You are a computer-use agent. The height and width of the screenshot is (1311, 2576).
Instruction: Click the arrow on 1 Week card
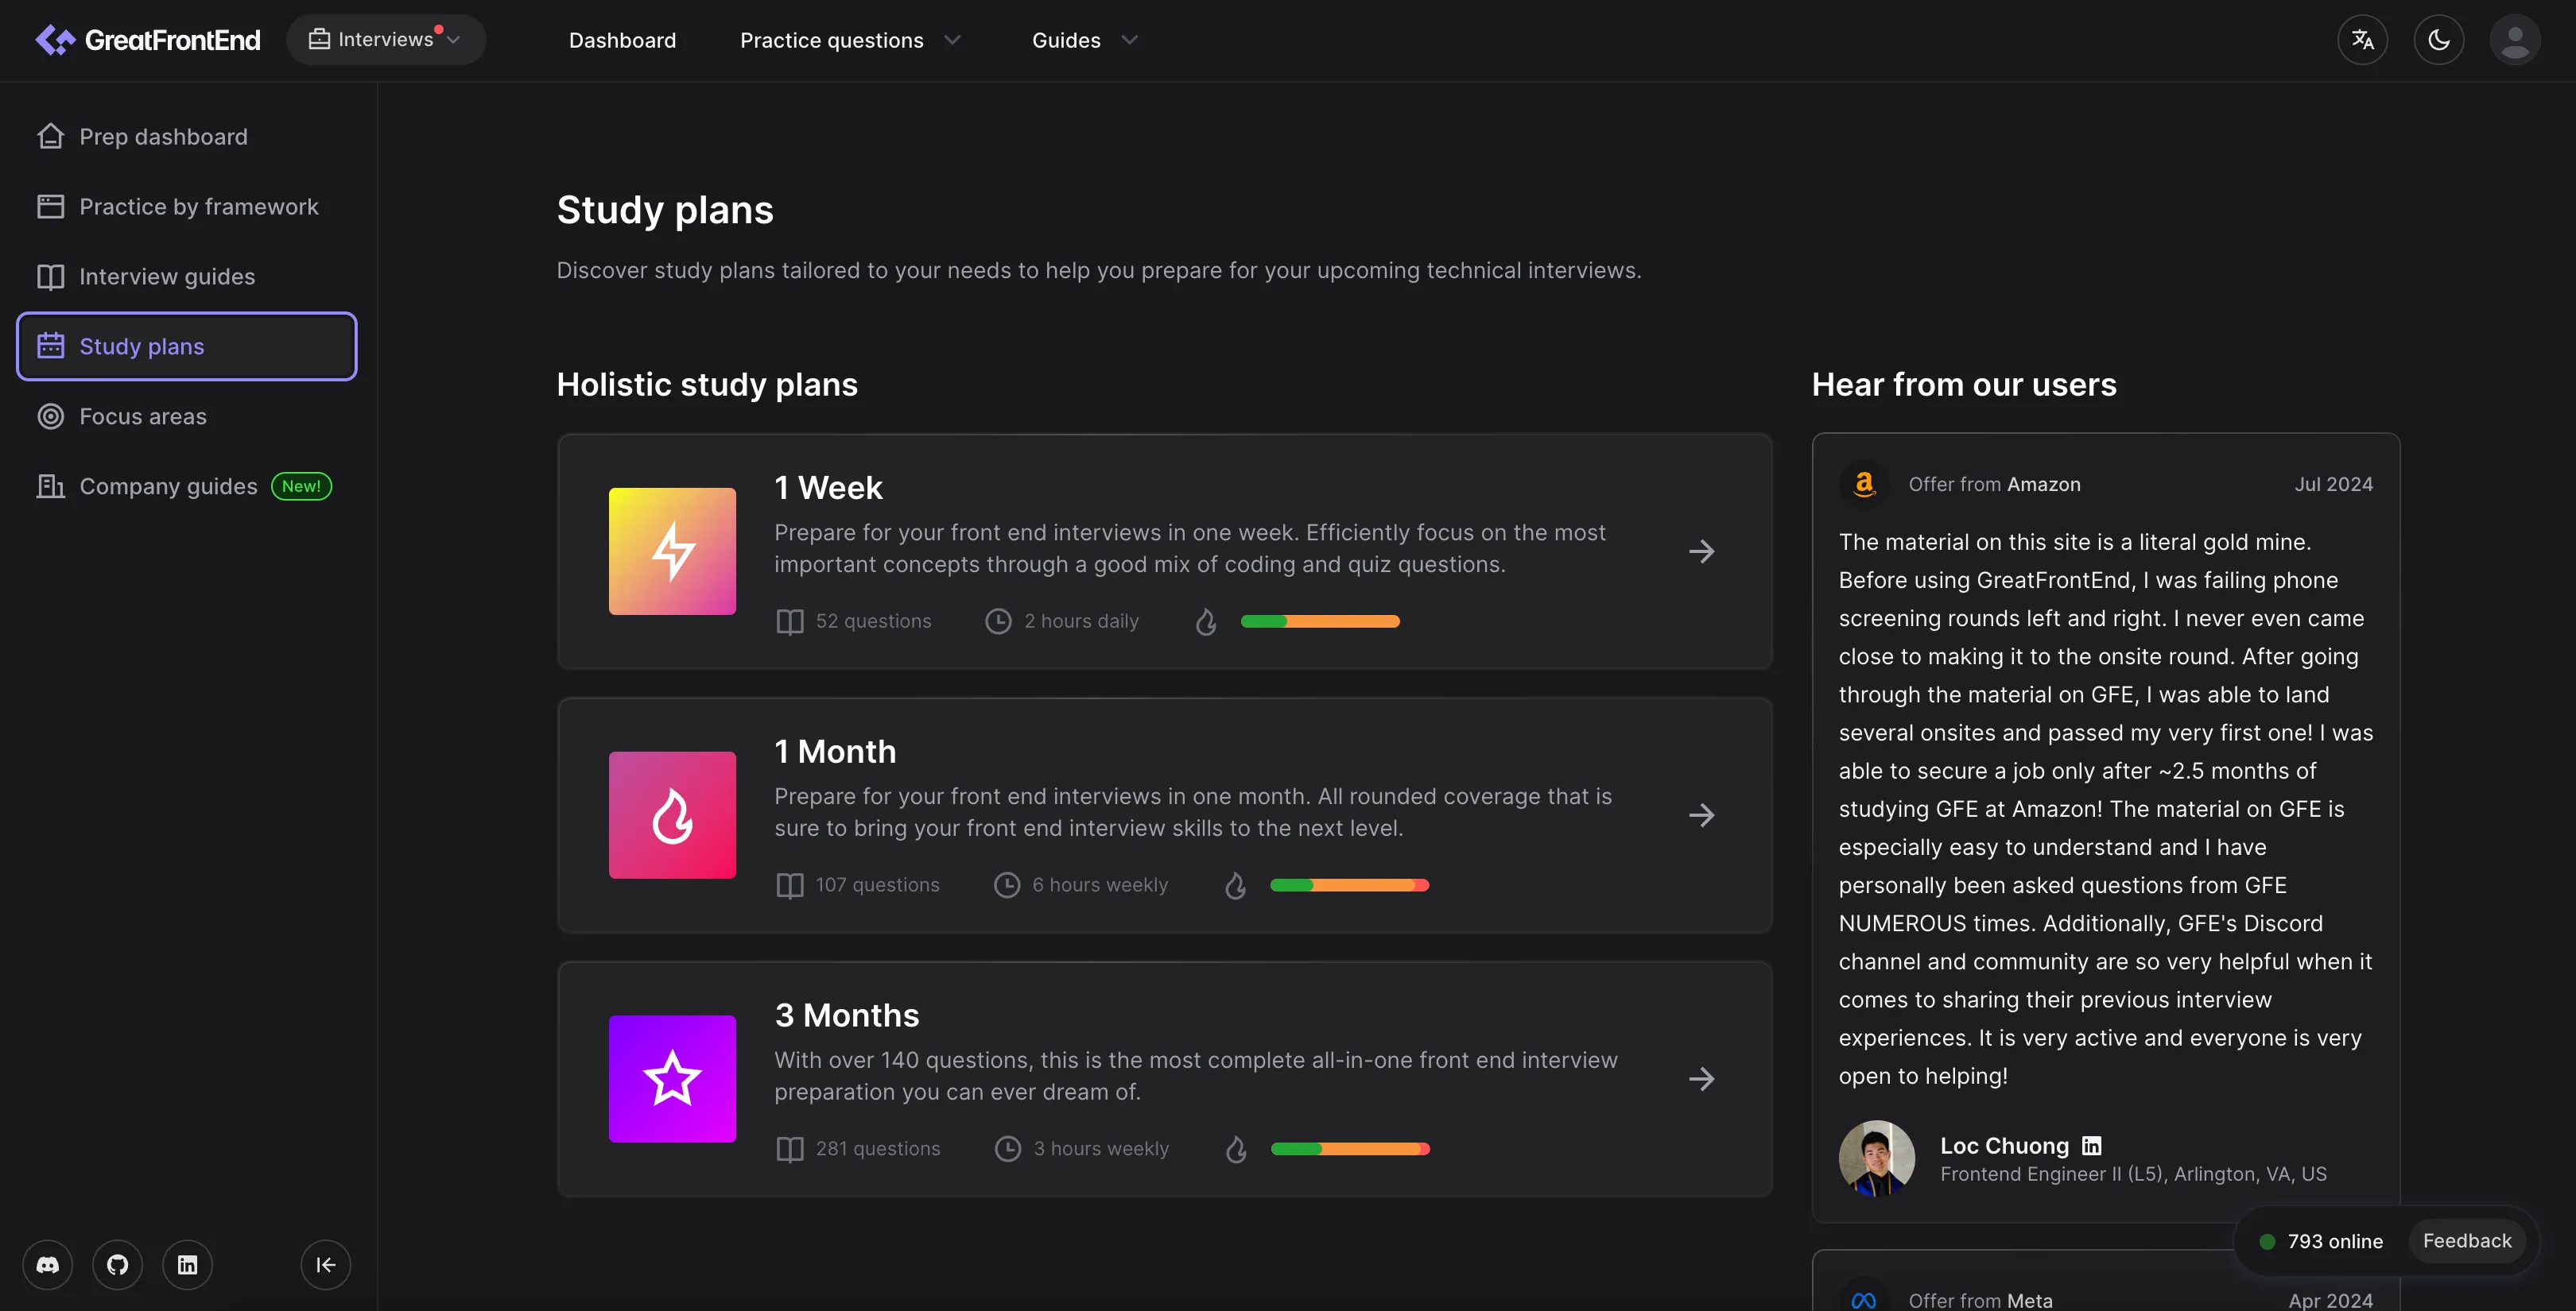click(1702, 551)
